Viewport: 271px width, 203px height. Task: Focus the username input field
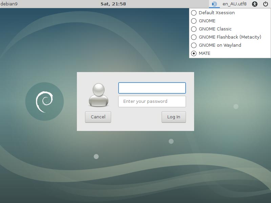pyautogui.click(x=152, y=88)
